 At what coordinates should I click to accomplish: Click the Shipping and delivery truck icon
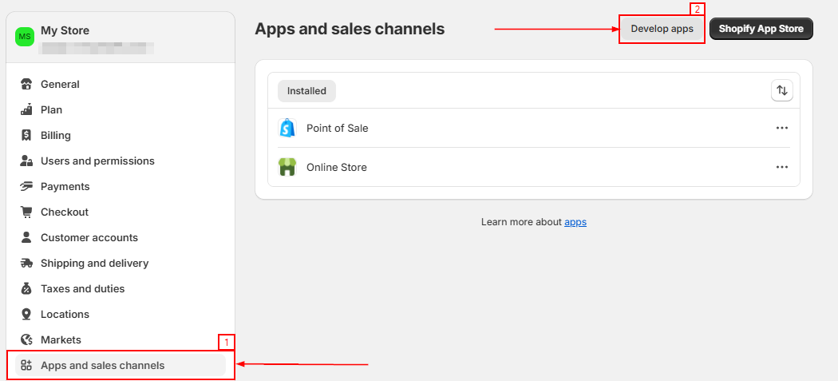26,263
